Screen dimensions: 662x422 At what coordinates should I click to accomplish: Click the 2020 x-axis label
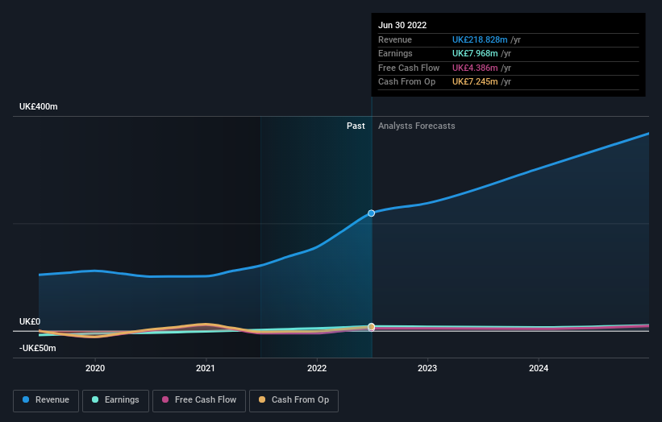(95, 368)
